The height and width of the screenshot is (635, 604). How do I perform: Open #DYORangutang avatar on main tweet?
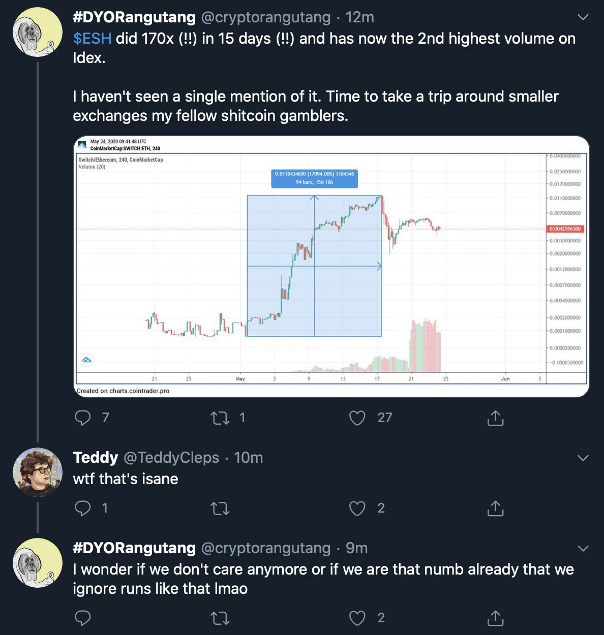[38, 32]
